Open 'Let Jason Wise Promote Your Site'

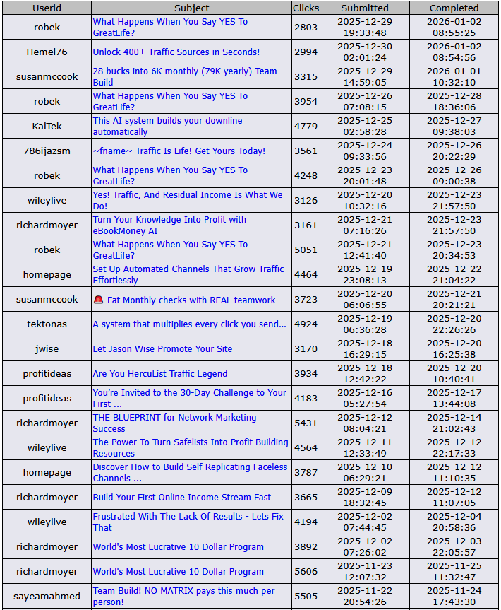(x=162, y=348)
